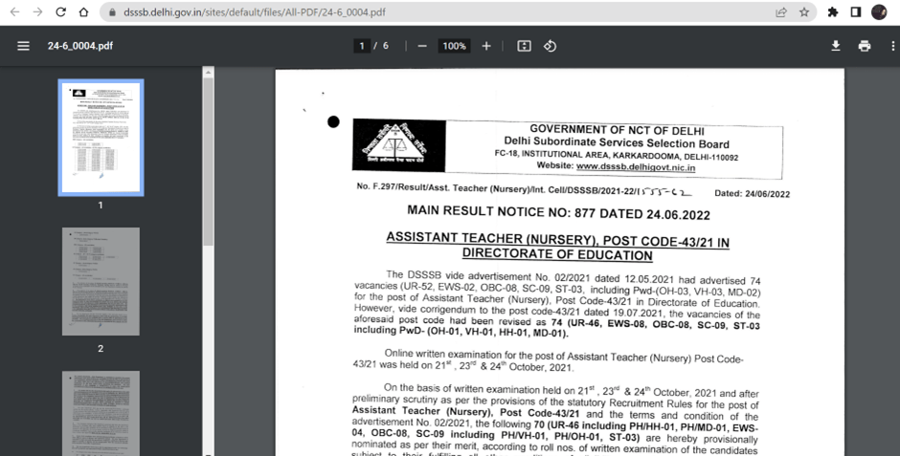Print the PDF document
The image size is (900, 456).
click(x=865, y=46)
